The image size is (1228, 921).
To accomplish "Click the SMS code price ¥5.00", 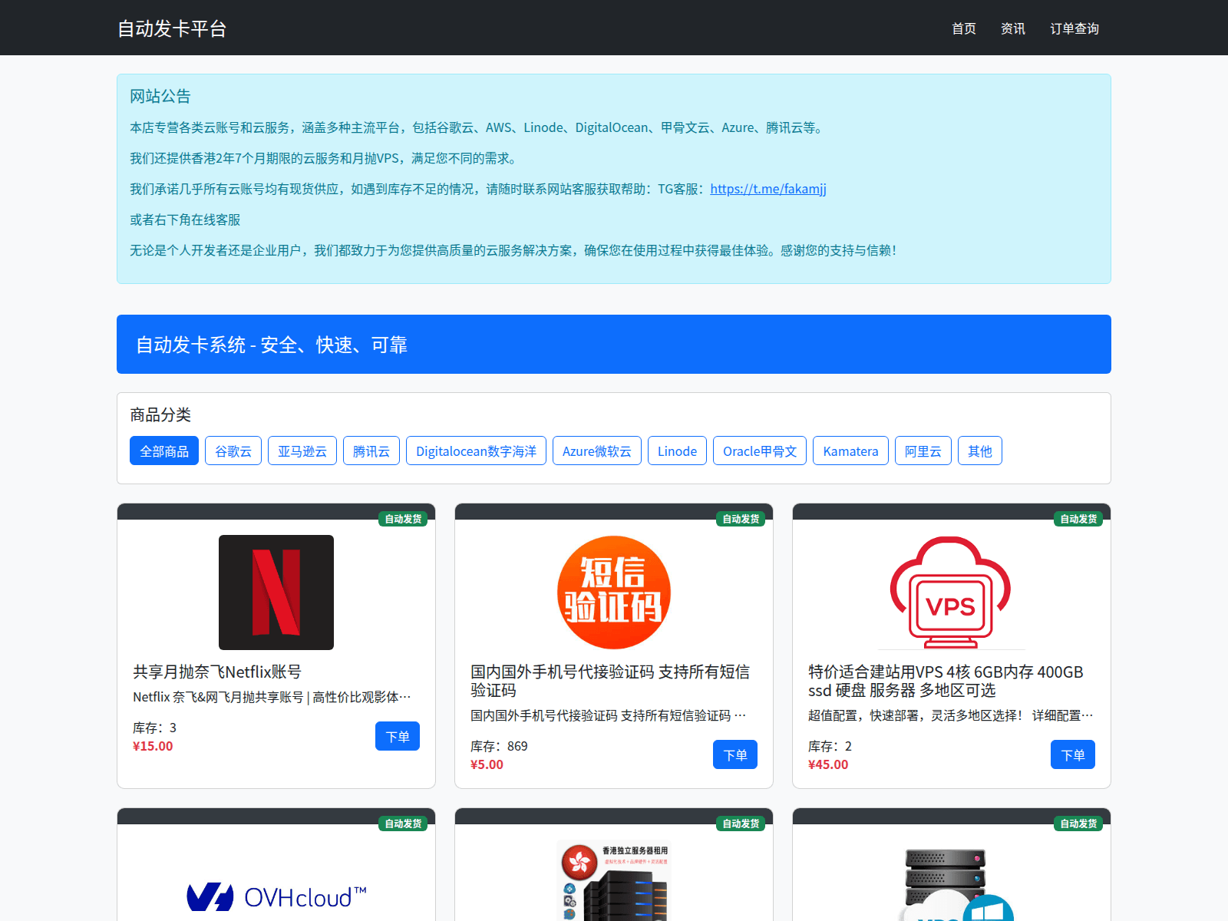I will point(487,764).
